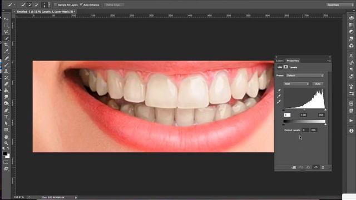Change the screen mode
The image size is (356, 200).
tap(6, 169)
